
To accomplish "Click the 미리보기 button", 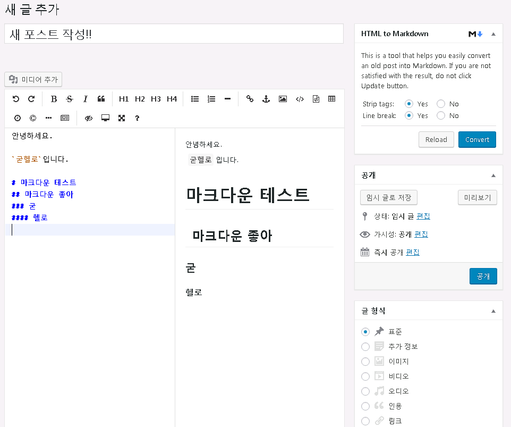I will pyautogui.click(x=478, y=197).
